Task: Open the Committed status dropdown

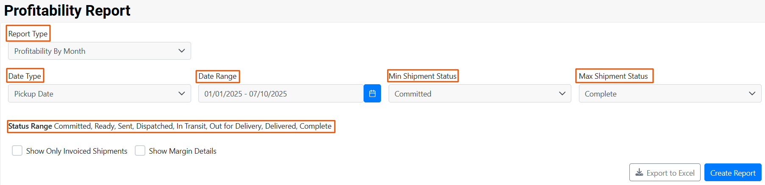Action: pos(480,94)
